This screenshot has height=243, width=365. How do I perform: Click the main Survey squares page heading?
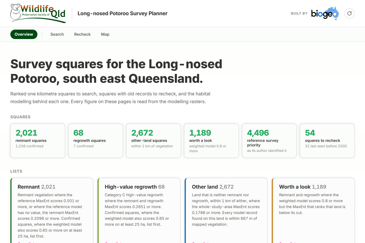116,71
